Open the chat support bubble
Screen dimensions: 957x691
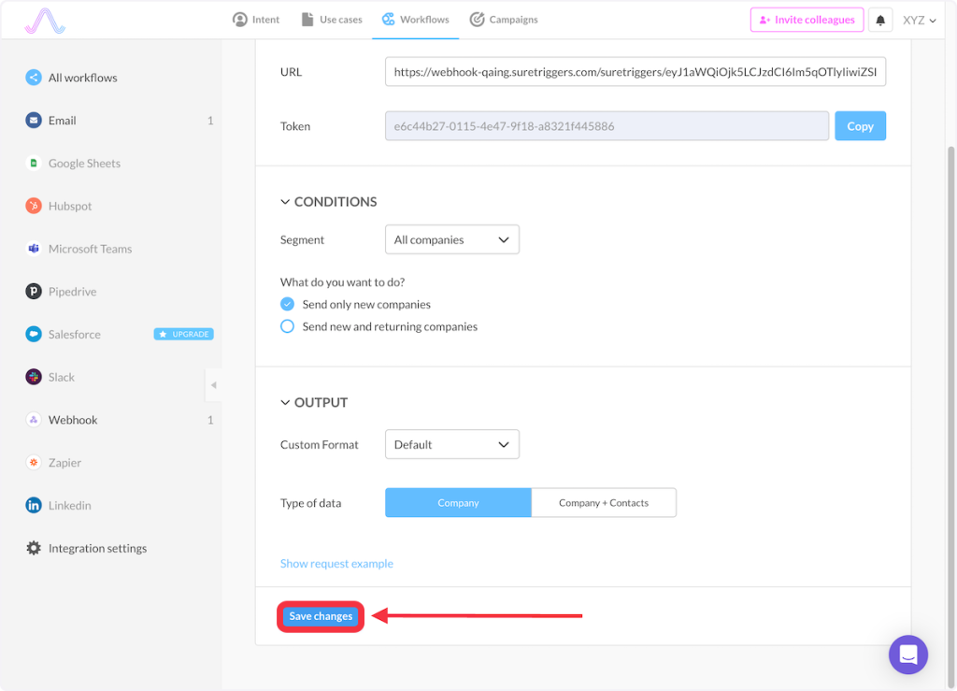(907, 655)
